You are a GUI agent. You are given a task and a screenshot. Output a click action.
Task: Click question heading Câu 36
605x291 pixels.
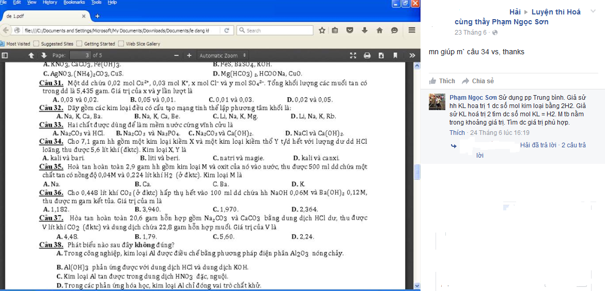tap(52, 192)
